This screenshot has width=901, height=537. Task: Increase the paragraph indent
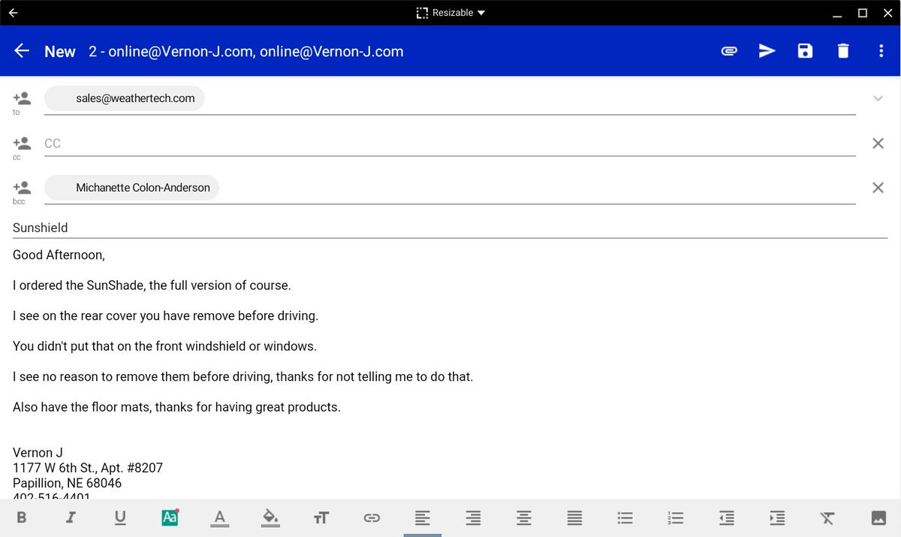pos(777,517)
